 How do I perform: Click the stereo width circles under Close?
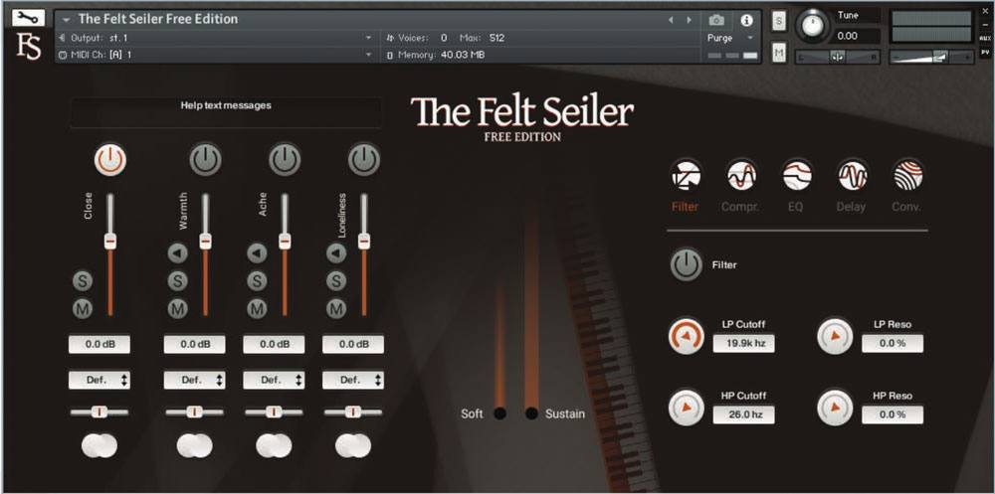pyautogui.click(x=99, y=446)
